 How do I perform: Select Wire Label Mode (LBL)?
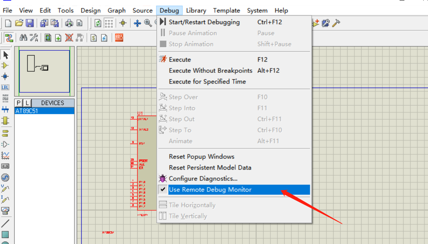(x=5, y=88)
